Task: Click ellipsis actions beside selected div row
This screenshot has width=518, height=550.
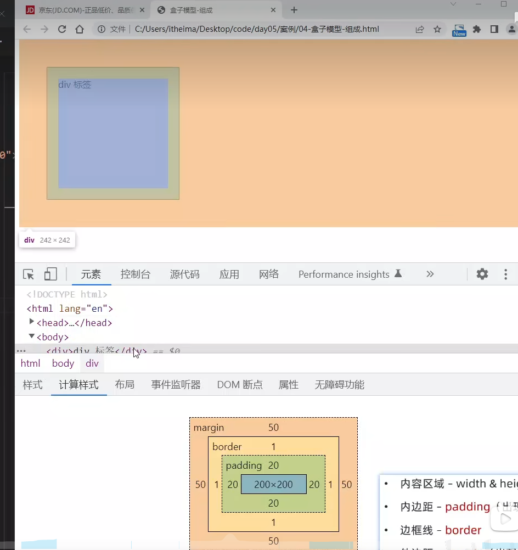Action: 21,351
